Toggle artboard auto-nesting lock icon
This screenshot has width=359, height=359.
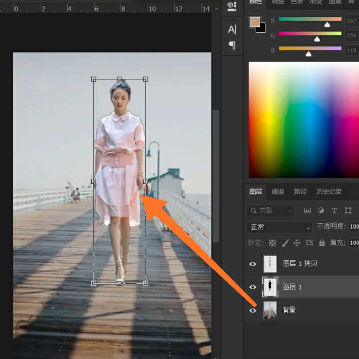click(309, 243)
